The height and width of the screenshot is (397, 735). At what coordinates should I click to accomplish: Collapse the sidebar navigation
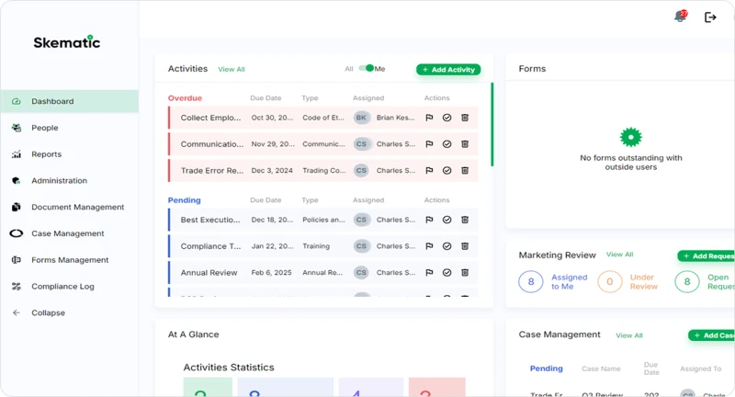tap(48, 312)
